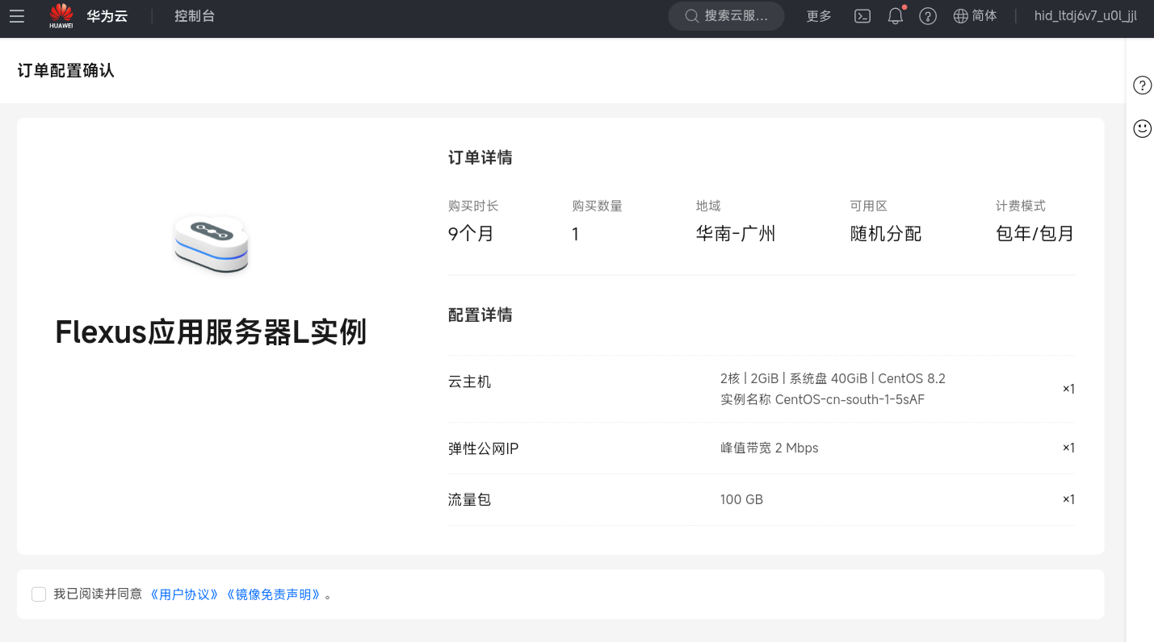
Task: Open the 控制台 console link
Action: 195,16
